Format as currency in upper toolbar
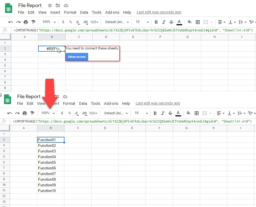256x207 pixels. click(x=63, y=22)
